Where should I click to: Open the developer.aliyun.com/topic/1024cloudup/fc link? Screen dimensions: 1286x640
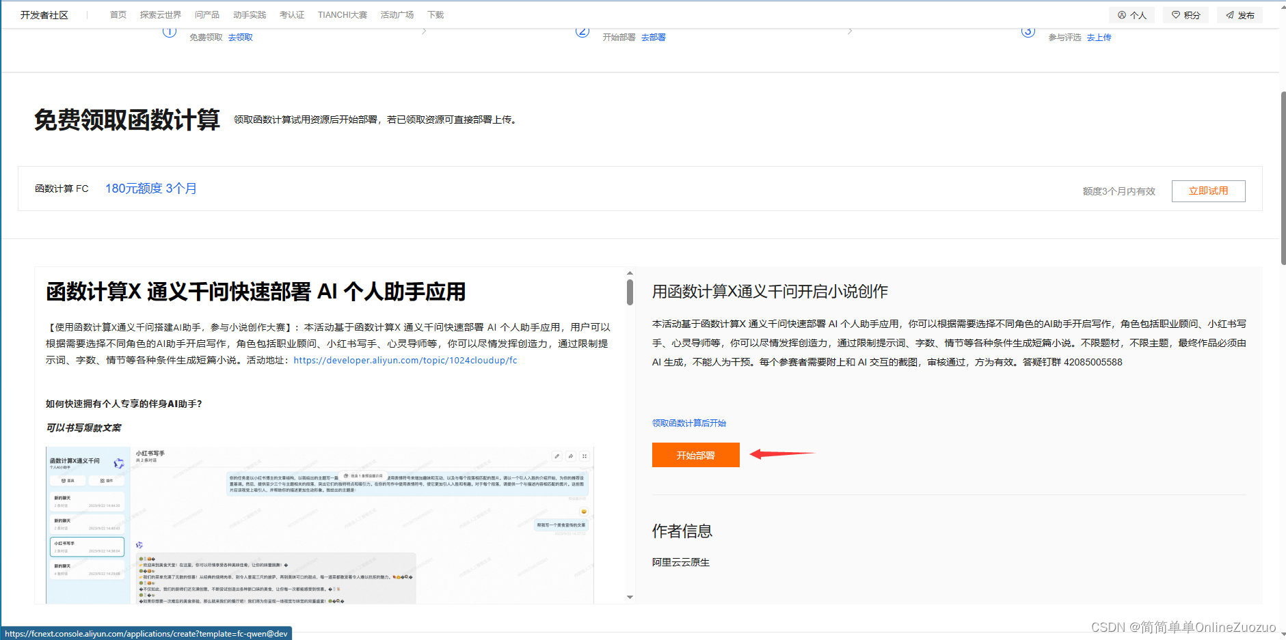click(405, 360)
